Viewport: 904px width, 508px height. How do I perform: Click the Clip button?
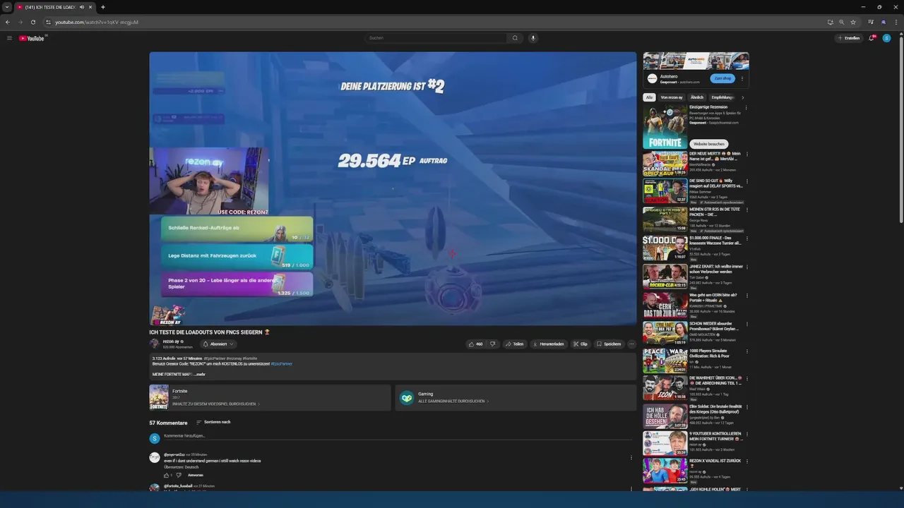click(581, 344)
